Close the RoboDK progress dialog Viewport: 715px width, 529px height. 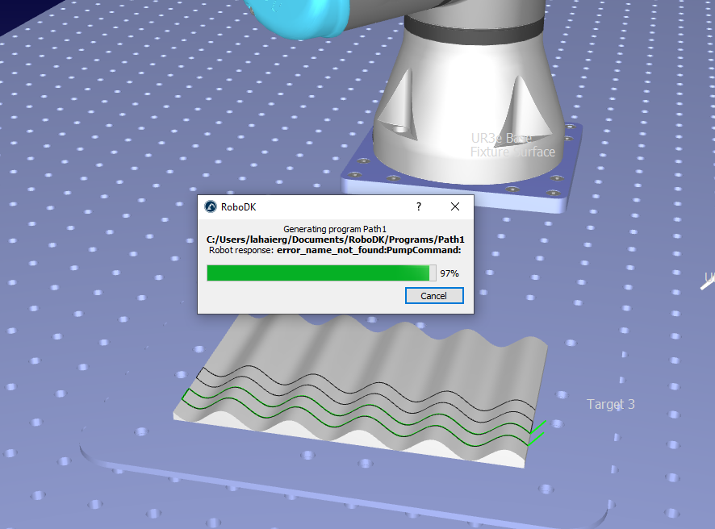point(454,207)
